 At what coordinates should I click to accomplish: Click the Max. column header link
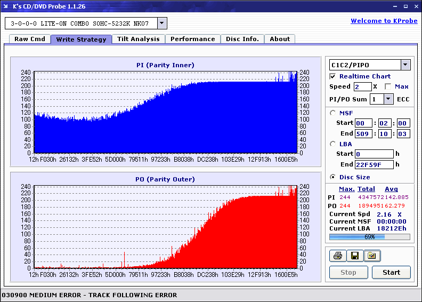(347, 189)
